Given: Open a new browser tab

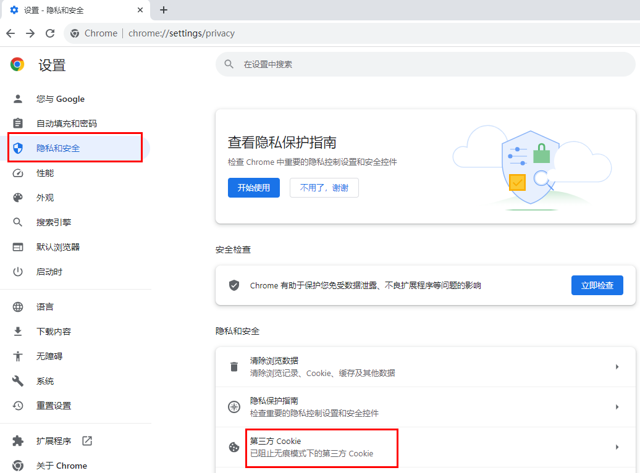Looking at the screenshot, I should point(164,10).
